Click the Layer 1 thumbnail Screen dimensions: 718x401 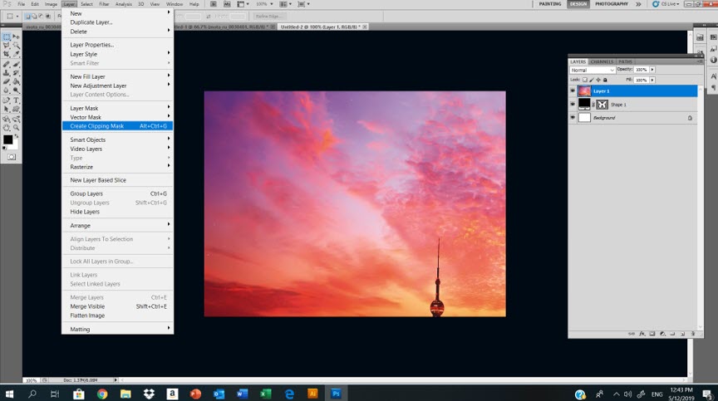(x=584, y=91)
